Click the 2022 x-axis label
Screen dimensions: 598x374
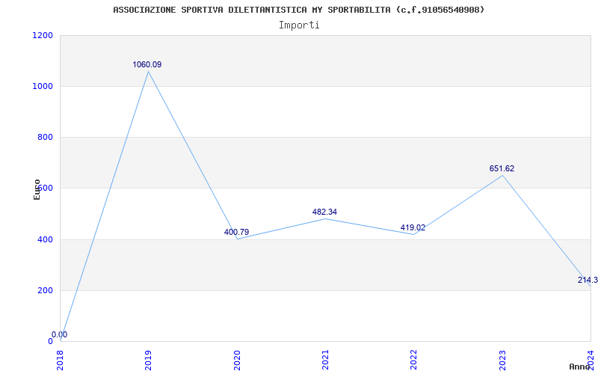pyautogui.click(x=414, y=361)
